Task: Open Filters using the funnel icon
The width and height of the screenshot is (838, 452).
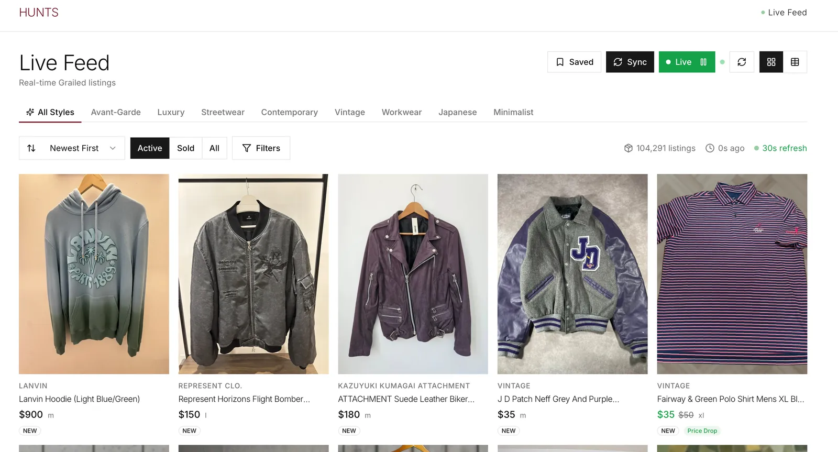Action: pyautogui.click(x=246, y=148)
